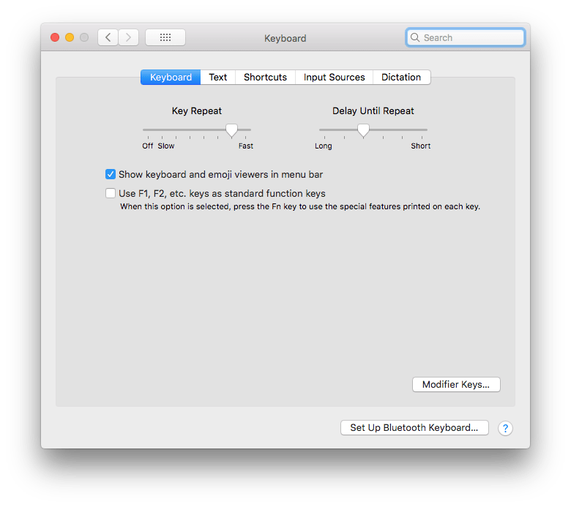Click the back navigation arrow

108,37
